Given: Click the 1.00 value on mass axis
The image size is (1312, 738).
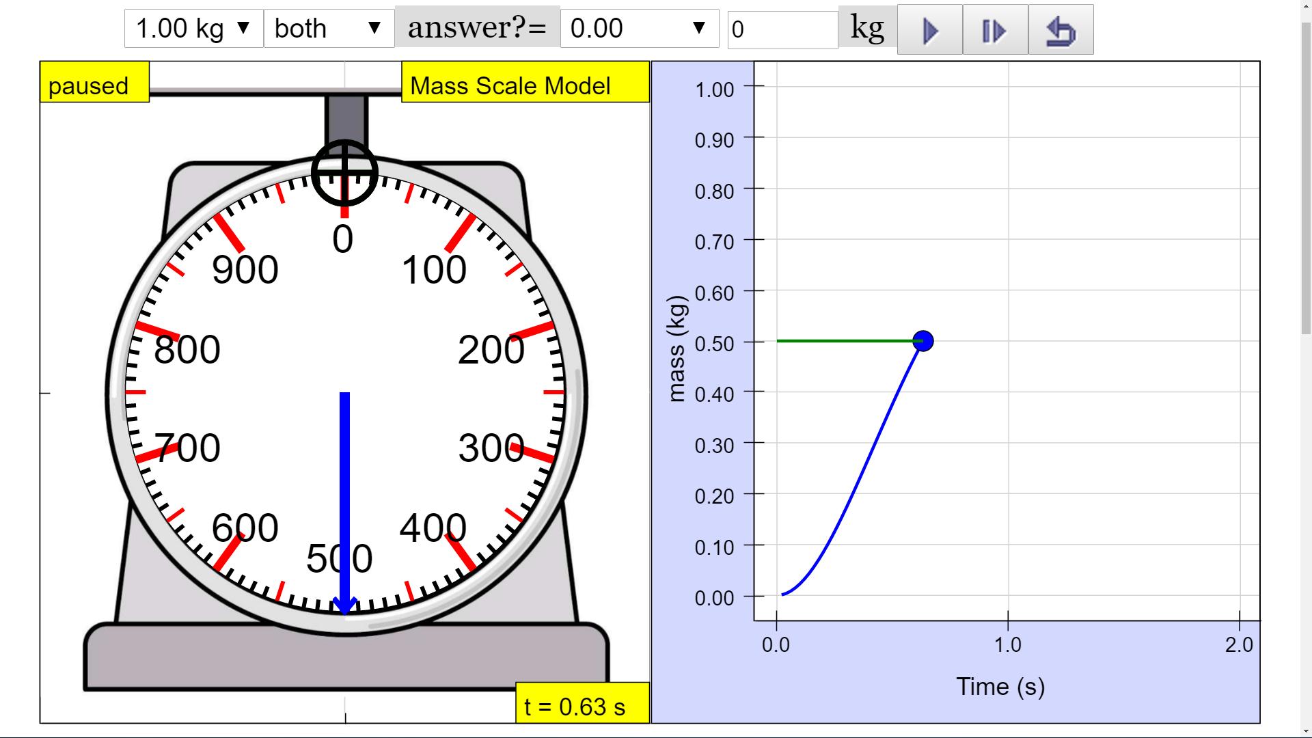Looking at the screenshot, I should pyautogui.click(x=714, y=90).
